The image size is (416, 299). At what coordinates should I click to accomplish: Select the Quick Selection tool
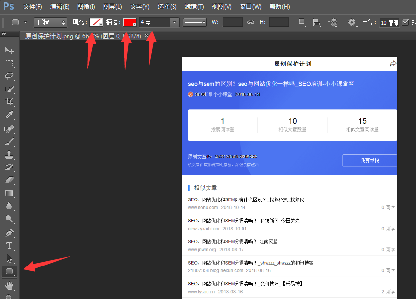(x=9, y=89)
